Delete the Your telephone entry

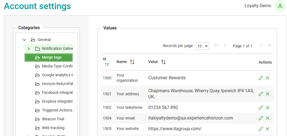(267, 107)
